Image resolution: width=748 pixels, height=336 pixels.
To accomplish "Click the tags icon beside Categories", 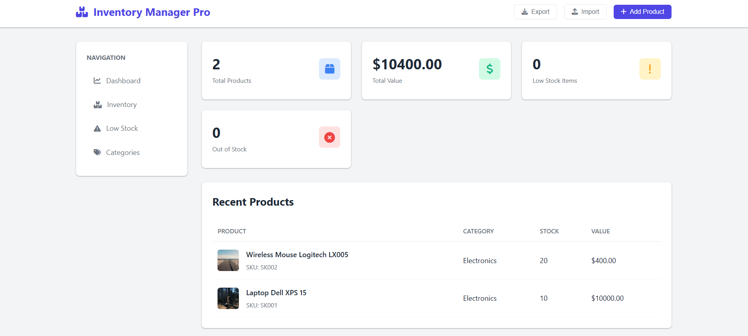I will [x=97, y=152].
